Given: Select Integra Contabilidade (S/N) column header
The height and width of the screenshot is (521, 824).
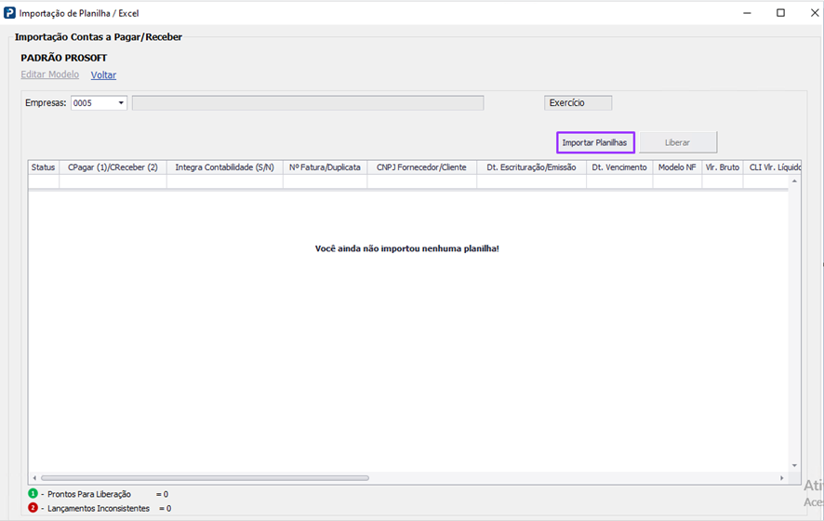Looking at the screenshot, I should tap(224, 167).
